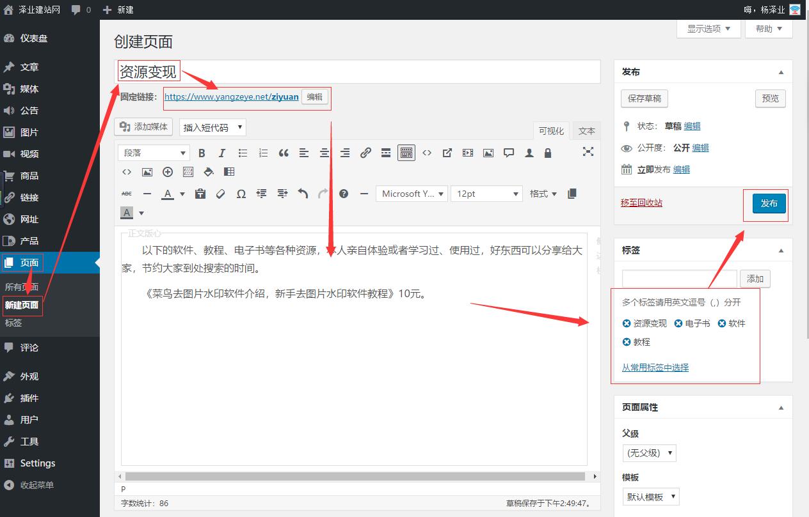
Task: Go to 所有页面 submenu
Action: click(x=22, y=287)
